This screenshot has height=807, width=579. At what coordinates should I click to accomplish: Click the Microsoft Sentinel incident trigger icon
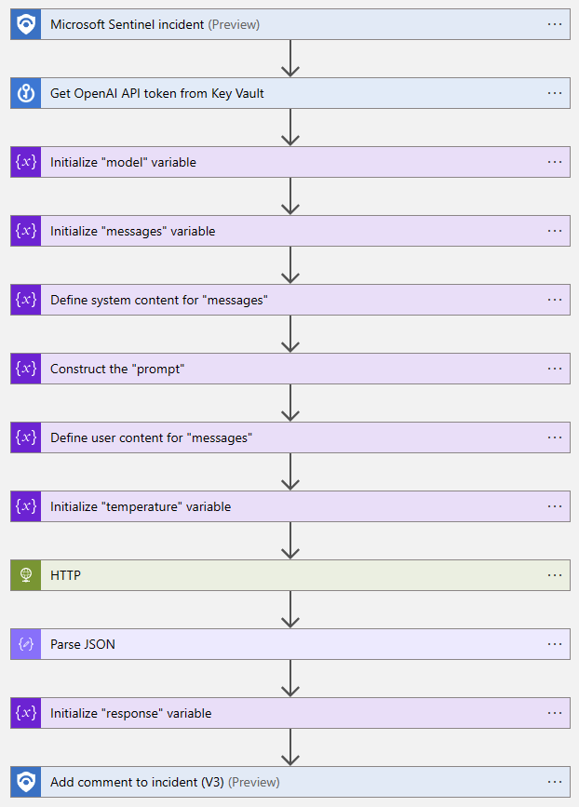pos(24,24)
